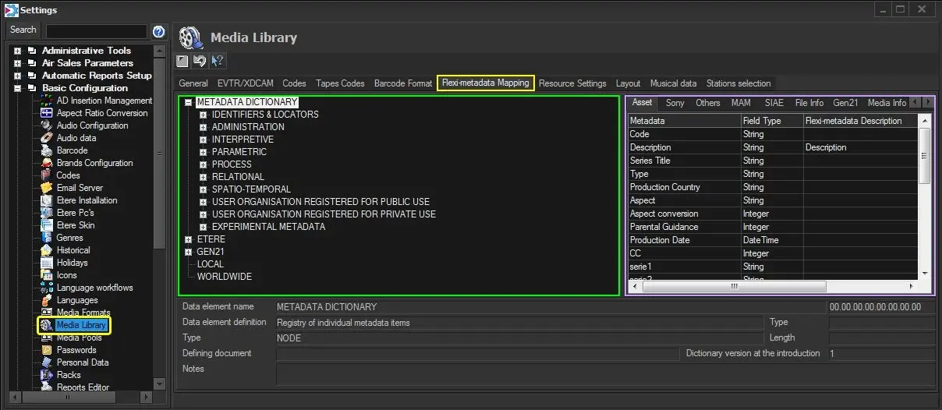Expand the Administrative Tools tree group
Image resolution: width=942 pixels, height=410 pixels.
pyautogui.click(x=17, y=51)
